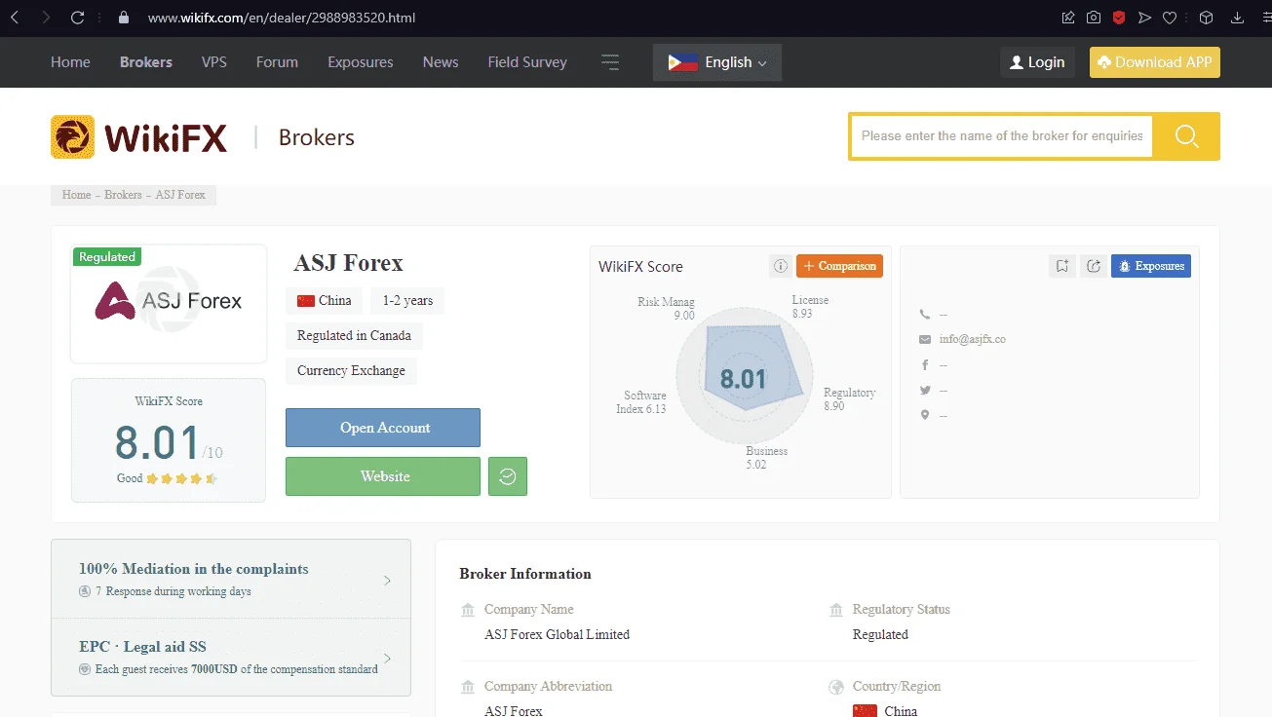Expand the English language dropdown
This screenshot has height=717, width=1272.
[x=717, y=62]
